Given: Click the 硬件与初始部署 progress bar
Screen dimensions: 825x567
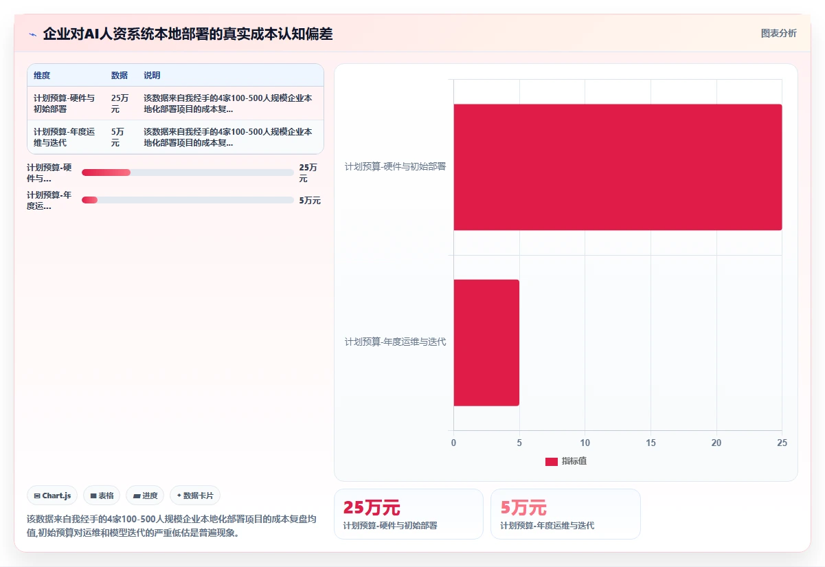Looking at the screenshot, I should tap(188, 173).
